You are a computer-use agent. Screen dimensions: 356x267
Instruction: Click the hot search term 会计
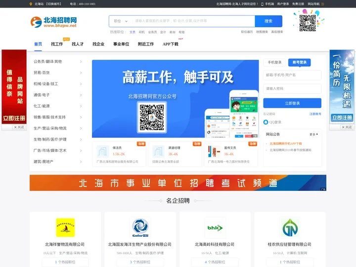pos(163,32)
